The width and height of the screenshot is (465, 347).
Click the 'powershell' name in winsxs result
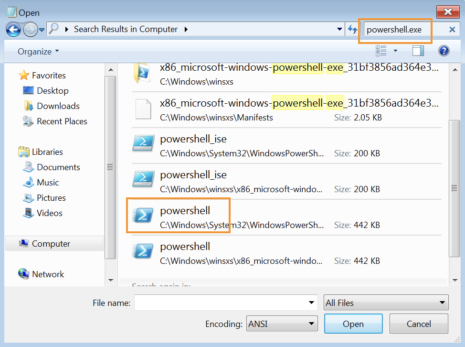pyautogui.click(x=185, y=247)
